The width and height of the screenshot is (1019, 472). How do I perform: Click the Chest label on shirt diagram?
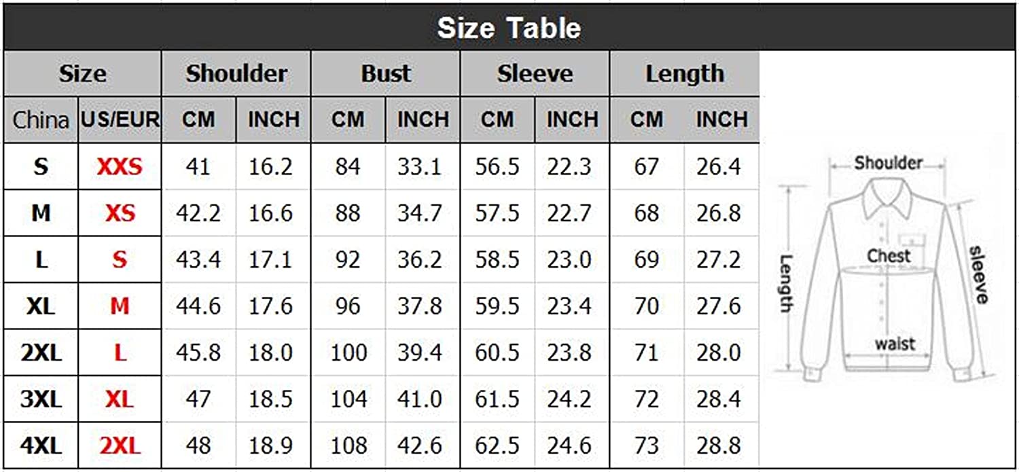pyautogui.click(x=889, y=256)
